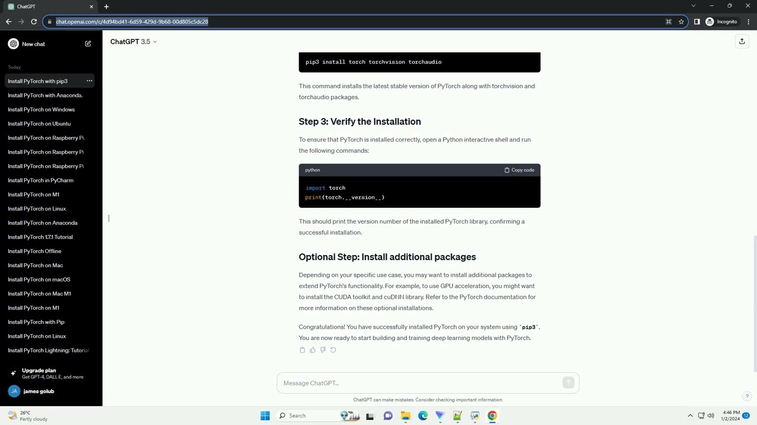Click the browser forward arrow
Image resolution: width=757 pixels, height=425 pixels.
21,21
